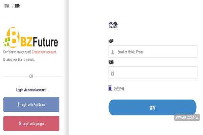Open the Create your account link
The image size is (203, 135).
point(44,52)
